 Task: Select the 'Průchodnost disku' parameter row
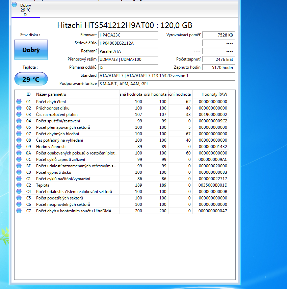122,108
